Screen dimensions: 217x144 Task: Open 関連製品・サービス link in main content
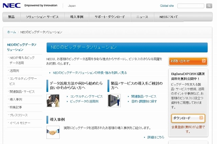click(x=144, y=96)
